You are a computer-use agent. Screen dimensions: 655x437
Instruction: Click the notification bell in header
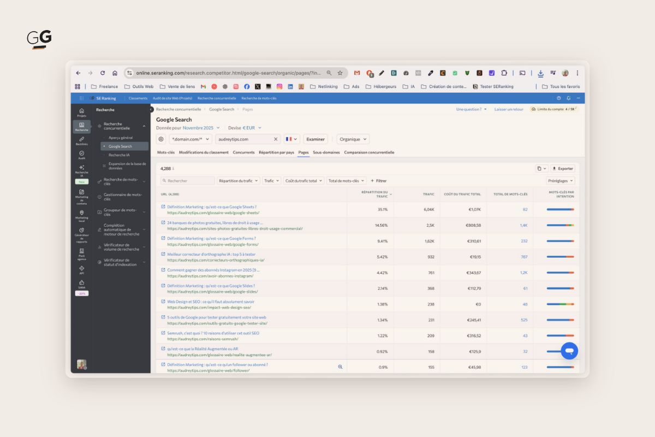pyautogui.click(x=568, y=98)
